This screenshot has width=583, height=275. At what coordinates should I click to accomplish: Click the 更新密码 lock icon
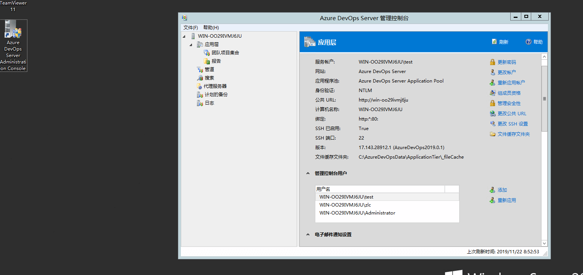[x=493, y=62]
